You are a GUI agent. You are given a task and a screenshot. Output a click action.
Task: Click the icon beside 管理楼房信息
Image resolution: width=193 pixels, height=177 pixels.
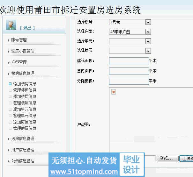coord(10,90)
